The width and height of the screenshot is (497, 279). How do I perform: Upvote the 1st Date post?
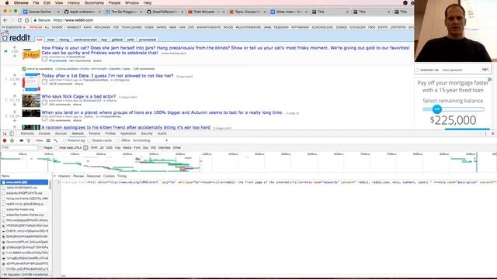[x=14, y=75]
